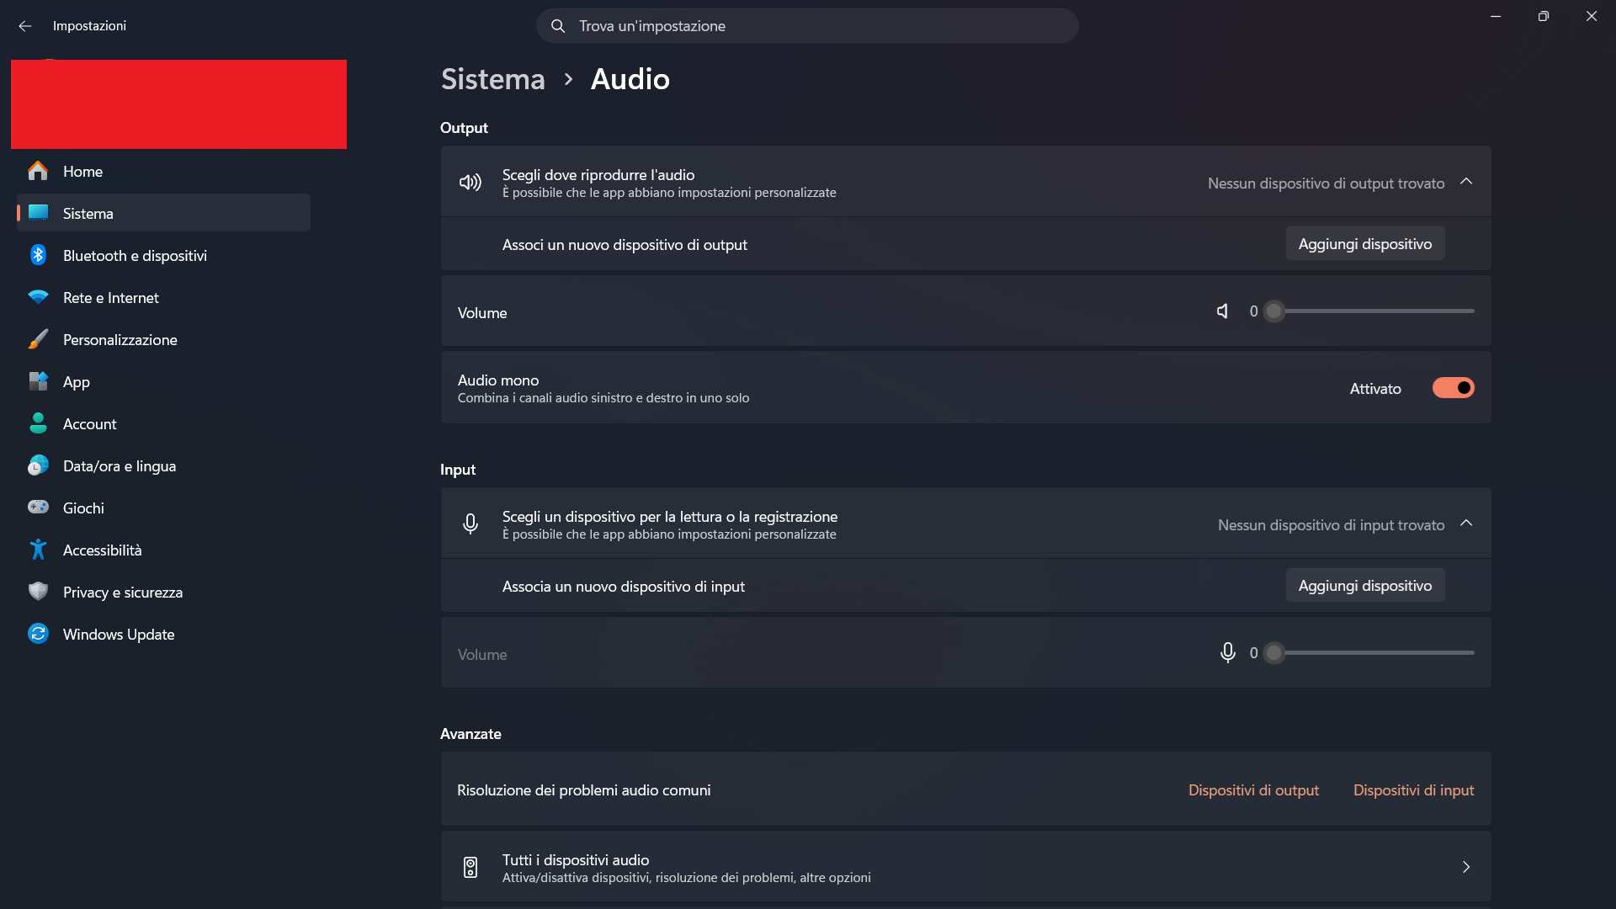Click the Data/ora e lingua clock icon

click(x=38, y=465)
